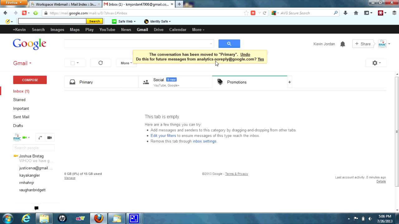Open the Gmail settings gear
This screenshot has width=399, height=224.
[x=376, y=63]
